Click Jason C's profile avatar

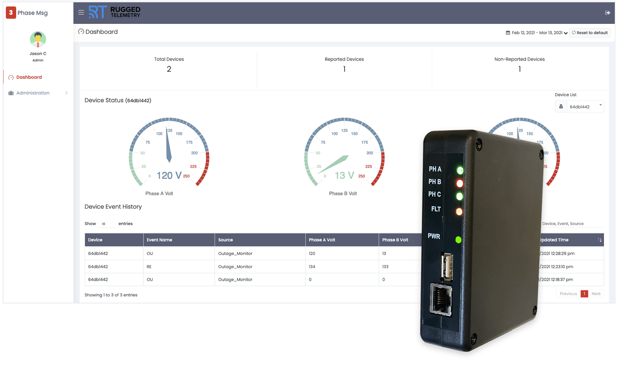37,39
